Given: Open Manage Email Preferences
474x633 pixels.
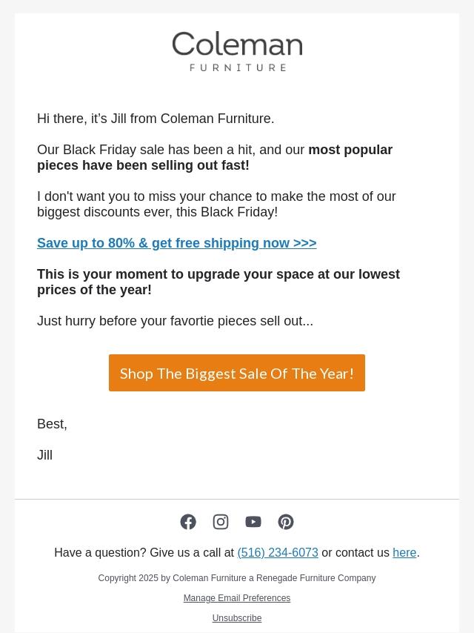Looking at the screenshot, I should [x=237, y=598].
